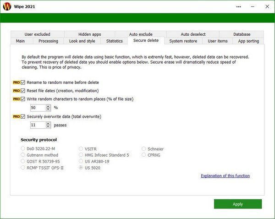This screenshot has height=219, width=275.
Task: Click PRO badge beside Securely overwrite data
Action: (x=16, y=116)
